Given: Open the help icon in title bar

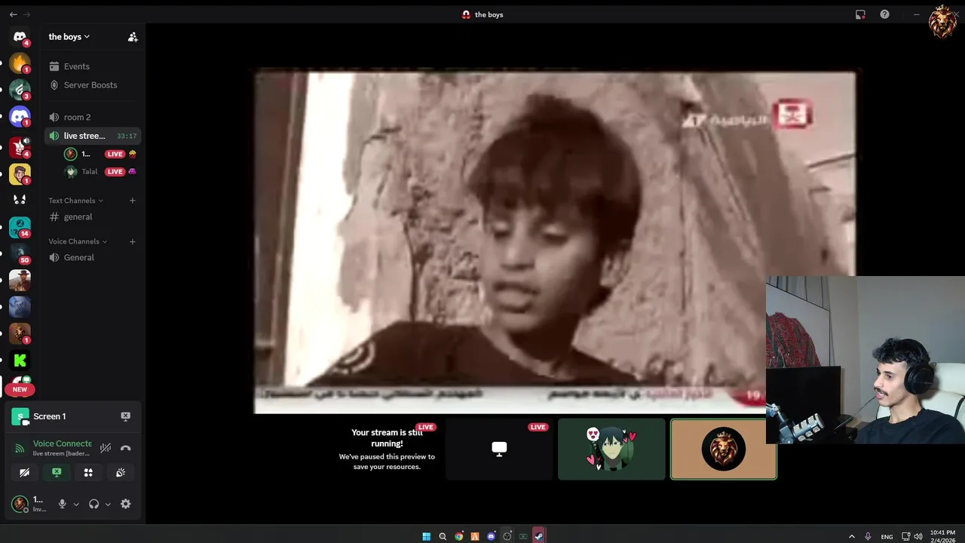Looking at the screenshot, I should coord(884,14).
